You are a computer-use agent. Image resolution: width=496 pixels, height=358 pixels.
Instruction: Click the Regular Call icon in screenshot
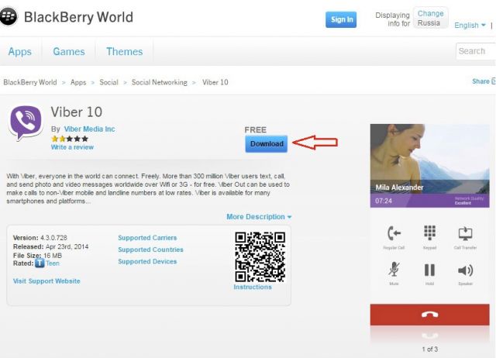394,233
